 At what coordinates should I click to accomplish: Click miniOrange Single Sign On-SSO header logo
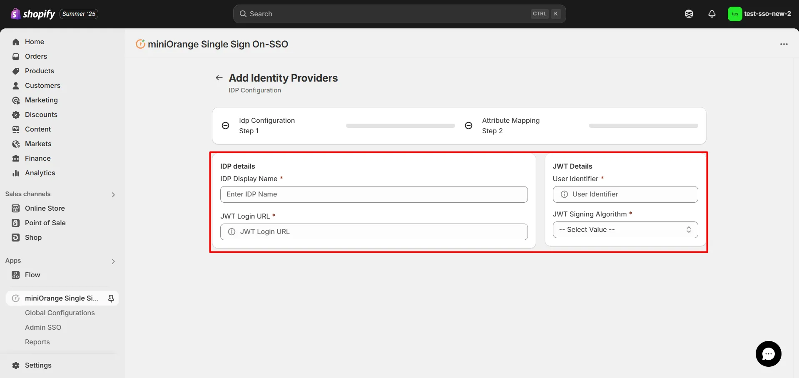pyautogui.click(x=141, y=44)
